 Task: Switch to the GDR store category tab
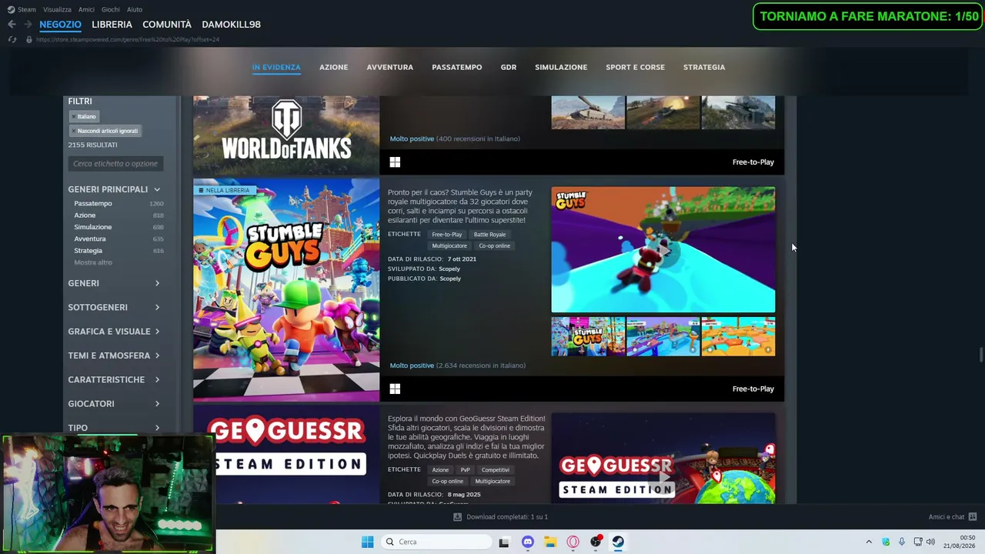[509, 68]
